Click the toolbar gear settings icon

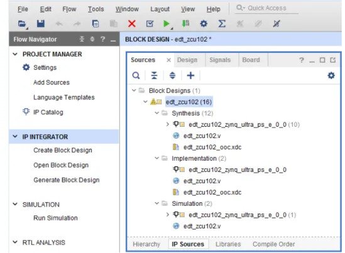204,23
